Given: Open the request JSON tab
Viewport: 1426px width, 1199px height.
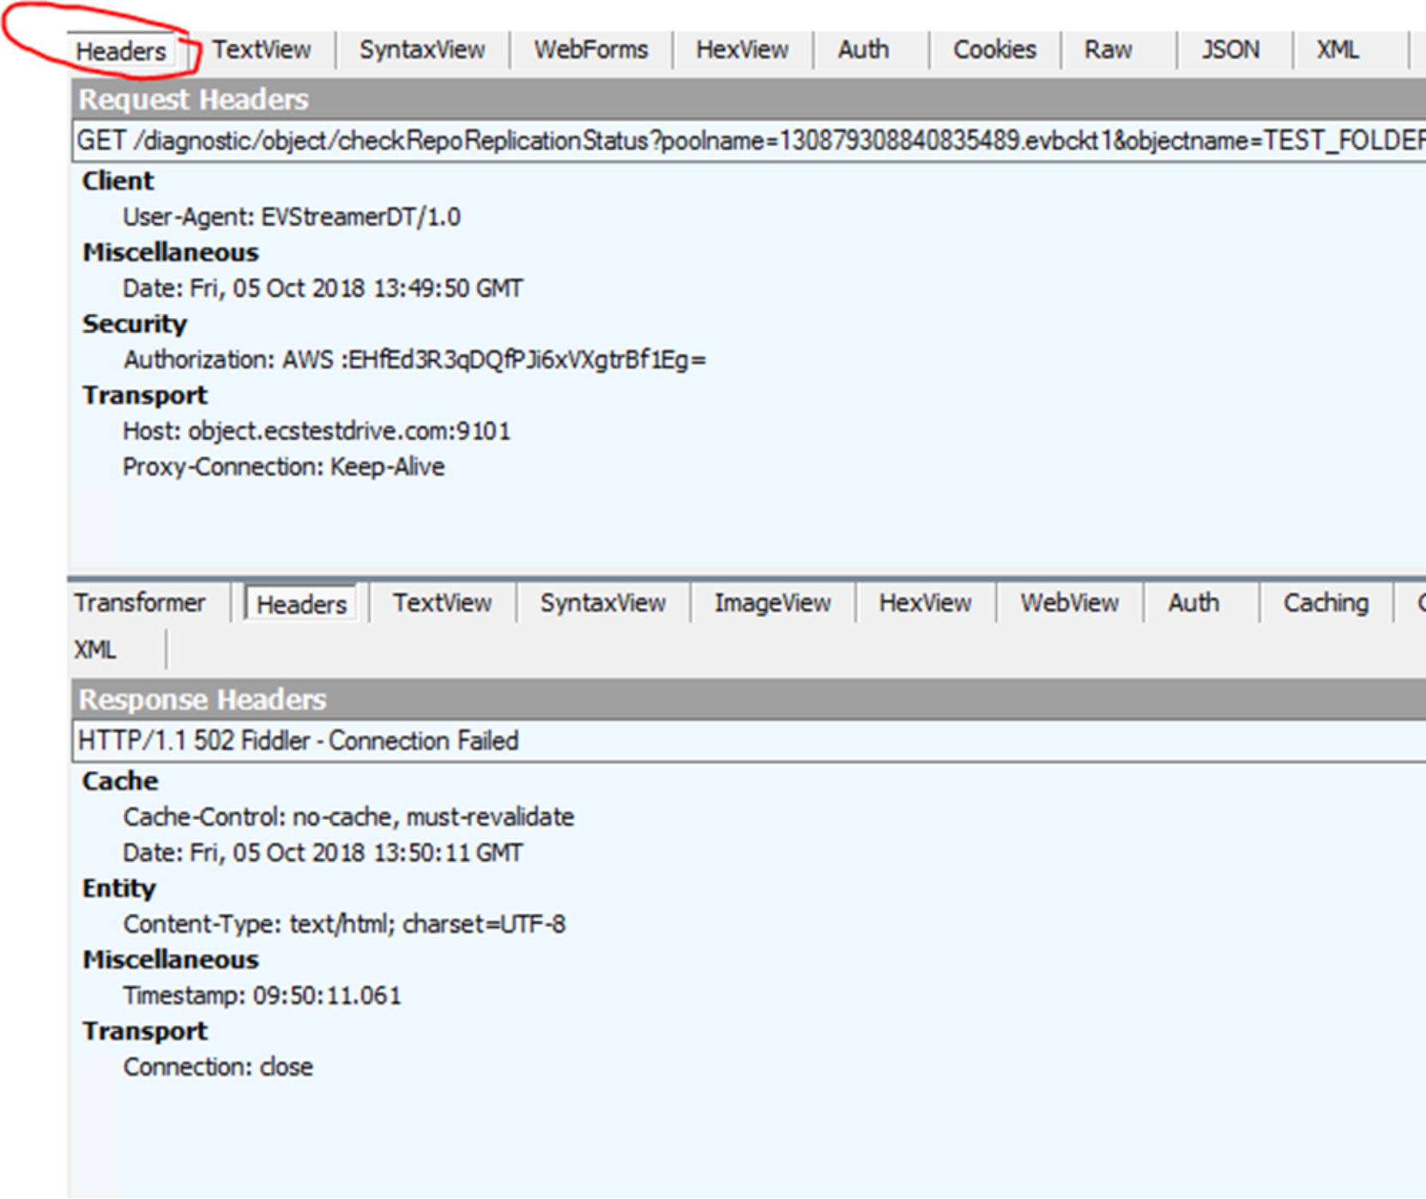Looking at the screenshot, I should tap(1231, 50).
